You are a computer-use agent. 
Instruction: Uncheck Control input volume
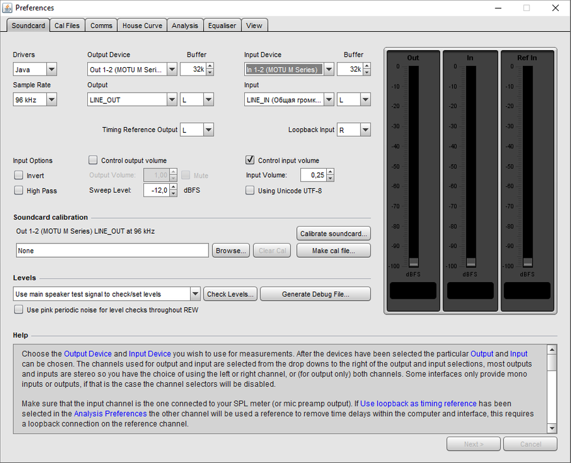pos(250,160)
